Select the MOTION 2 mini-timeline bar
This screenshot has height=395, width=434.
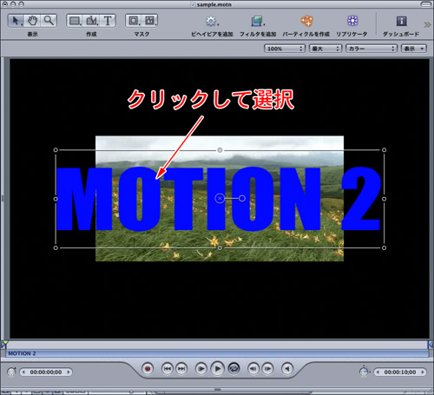[x=217, y=353]
